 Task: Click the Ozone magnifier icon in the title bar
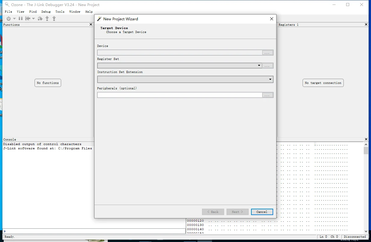7,5
